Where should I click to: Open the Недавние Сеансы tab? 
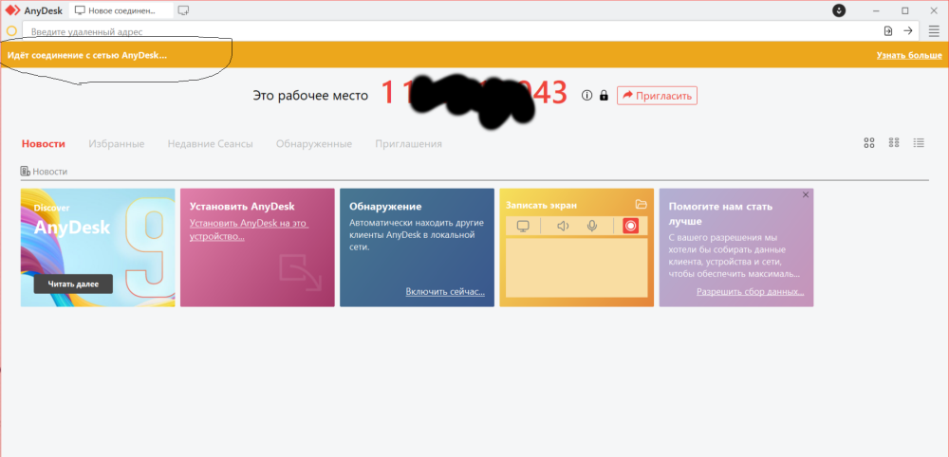point(210,144)
